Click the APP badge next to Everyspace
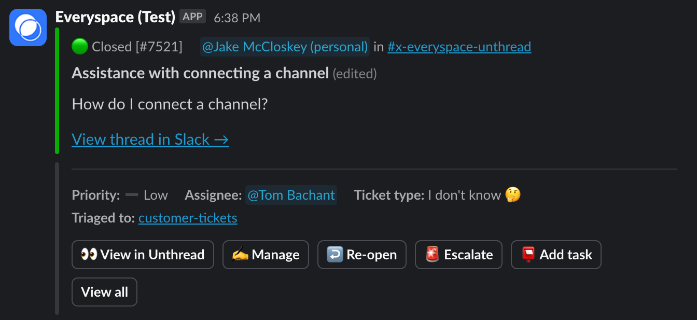The image size is (697, 320). [x=192, y=16]
